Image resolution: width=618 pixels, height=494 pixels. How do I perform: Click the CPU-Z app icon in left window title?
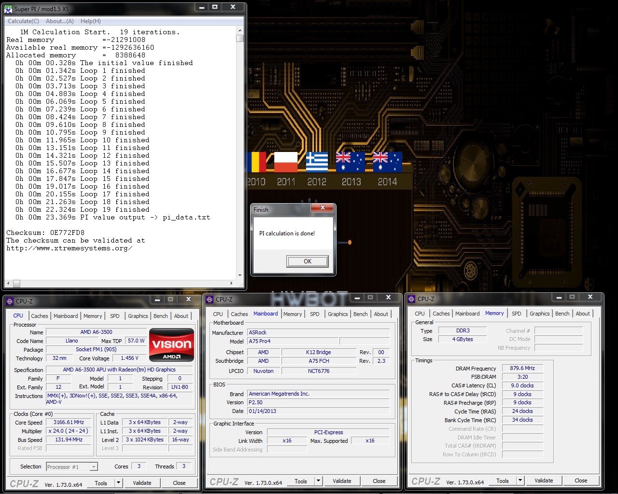click(10, 301)
